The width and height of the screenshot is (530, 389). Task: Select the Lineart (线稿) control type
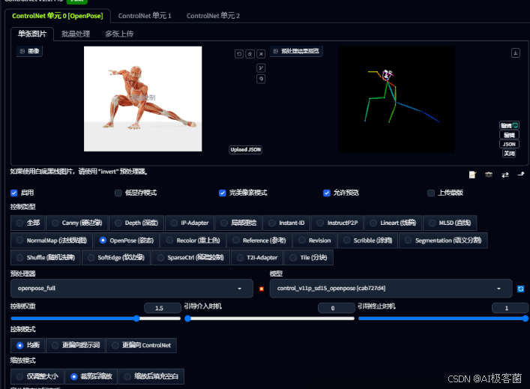coord(393,223)
